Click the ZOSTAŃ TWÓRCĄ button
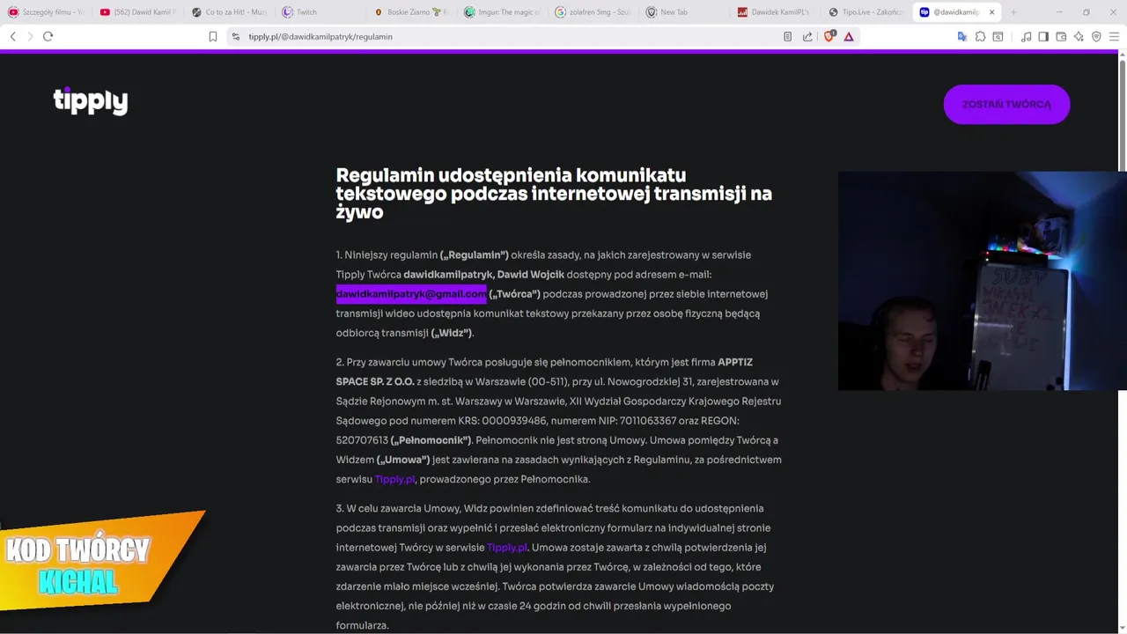Screen dimensions: 1127x634 pos(1006,104)
